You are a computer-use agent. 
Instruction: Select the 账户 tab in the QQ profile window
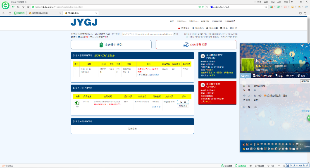tap(290, 76)
